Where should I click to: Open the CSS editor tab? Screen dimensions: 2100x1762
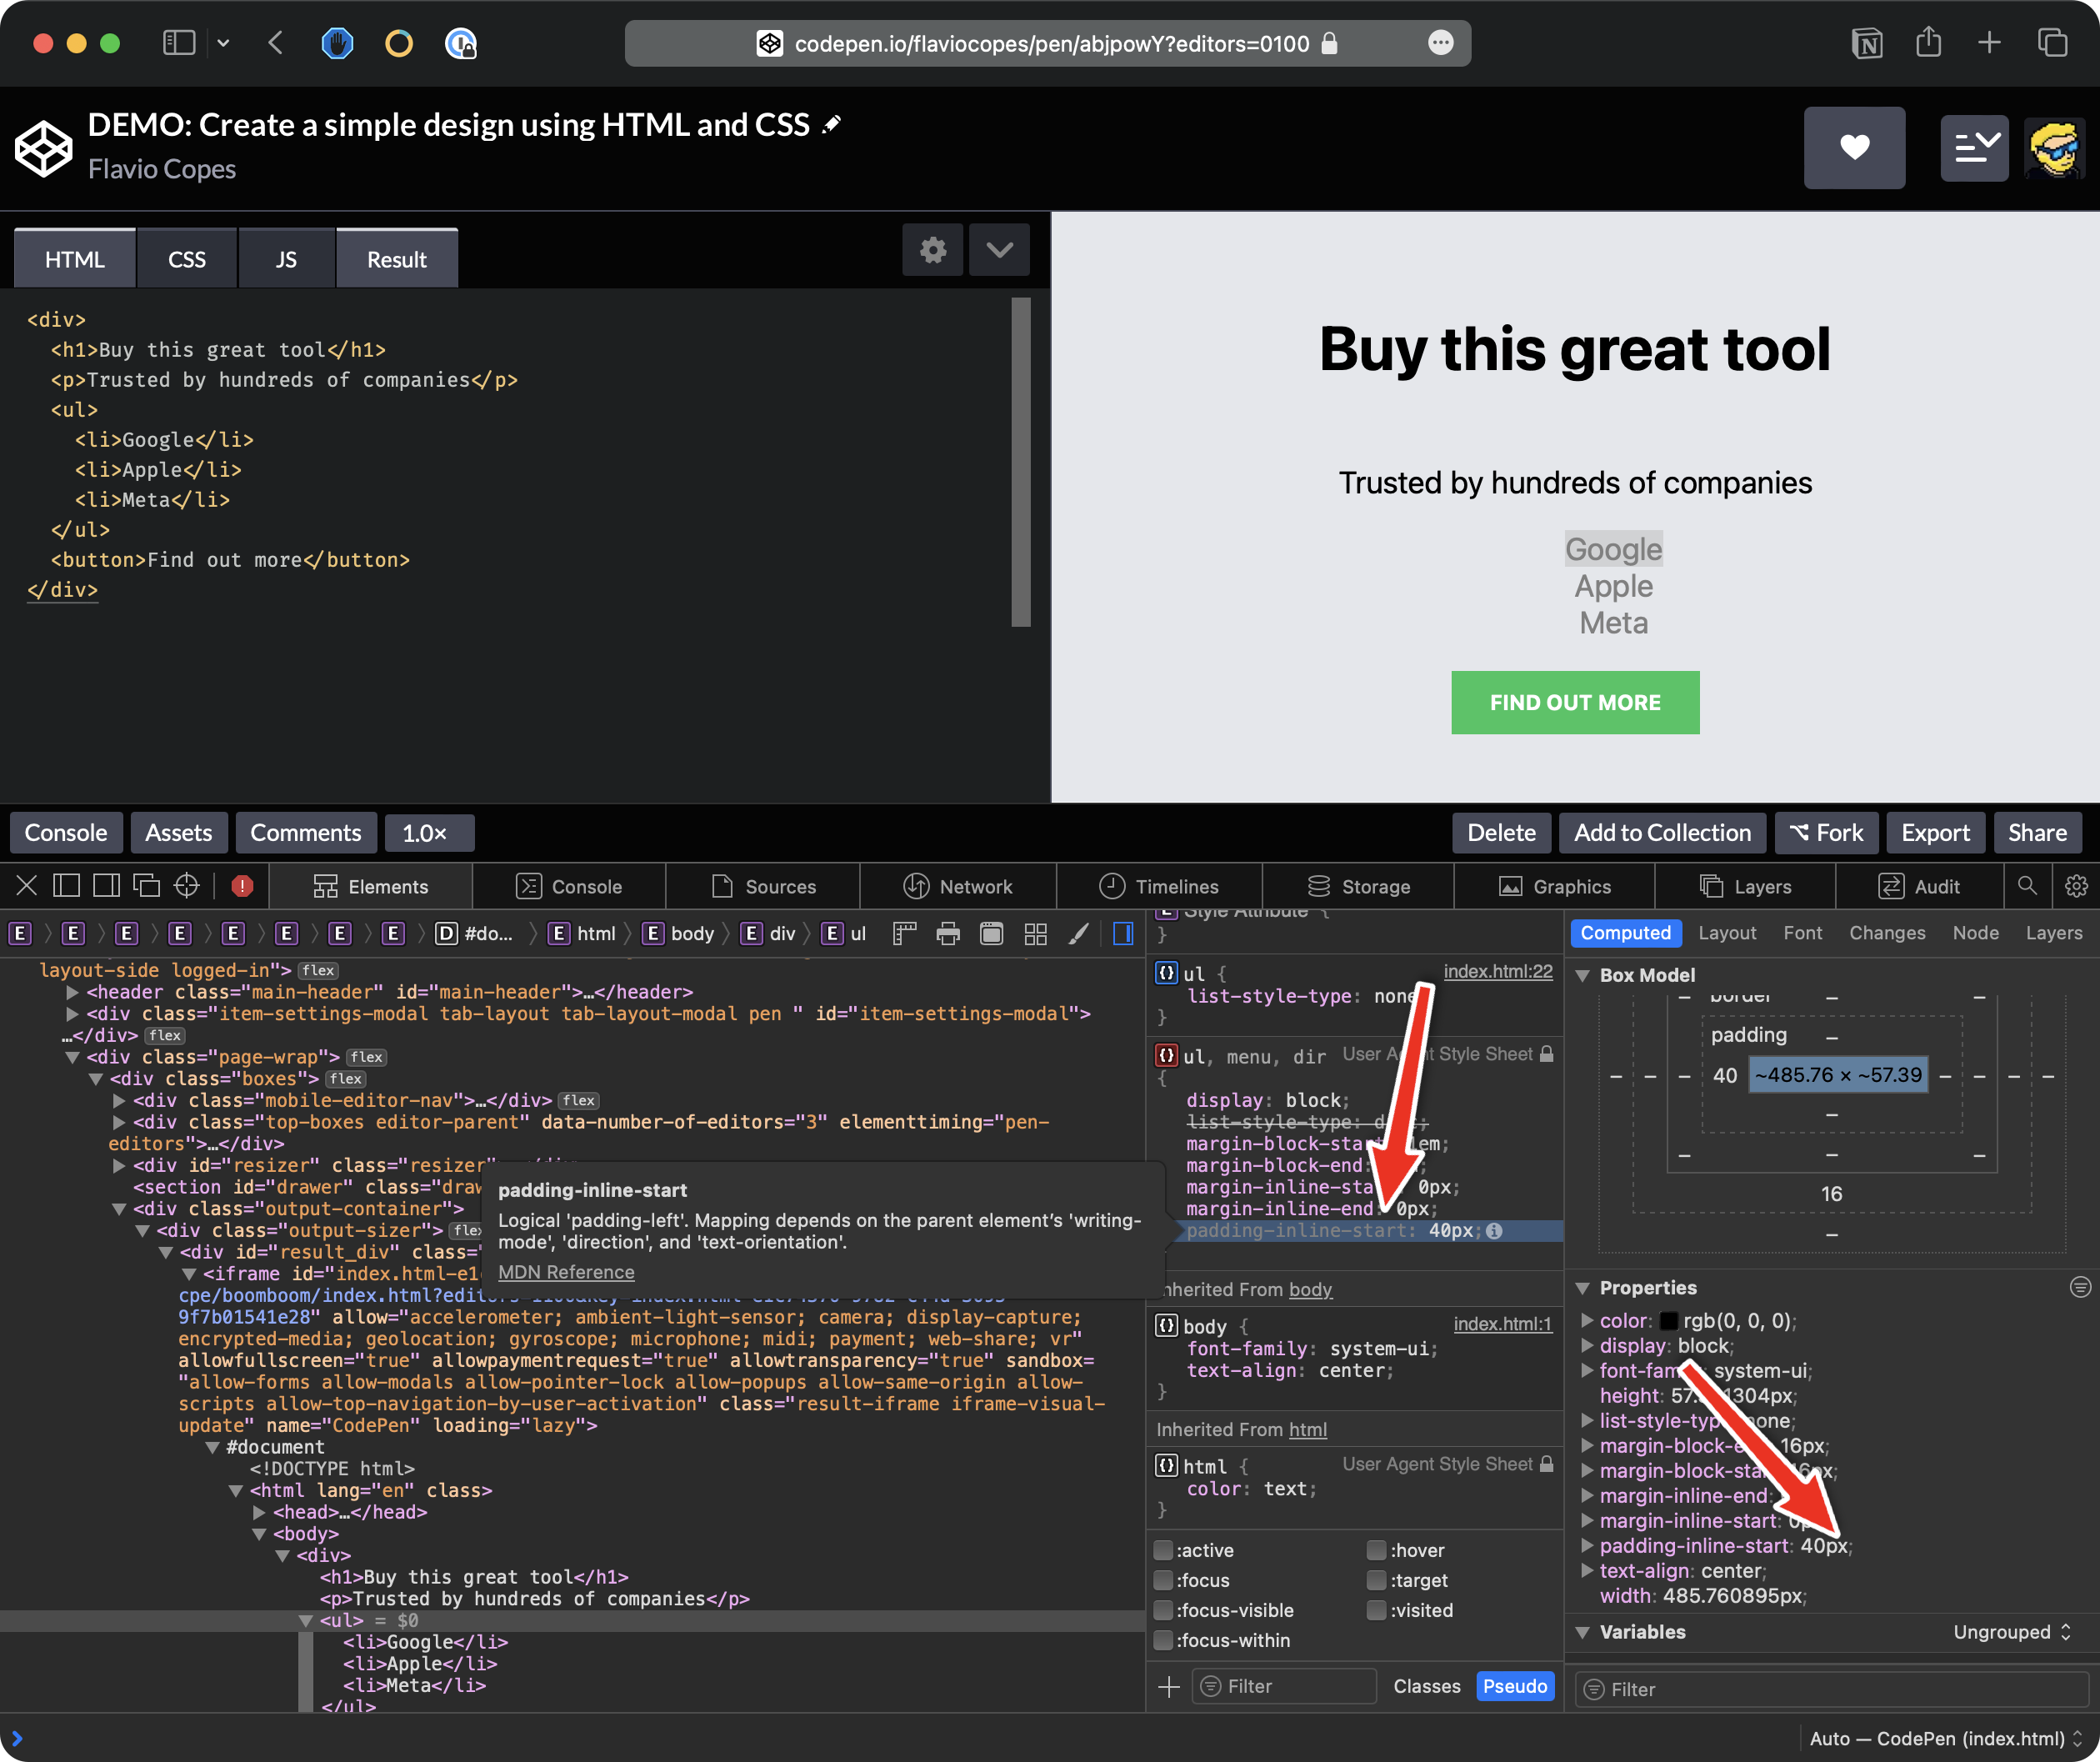[x=187, y=260]
